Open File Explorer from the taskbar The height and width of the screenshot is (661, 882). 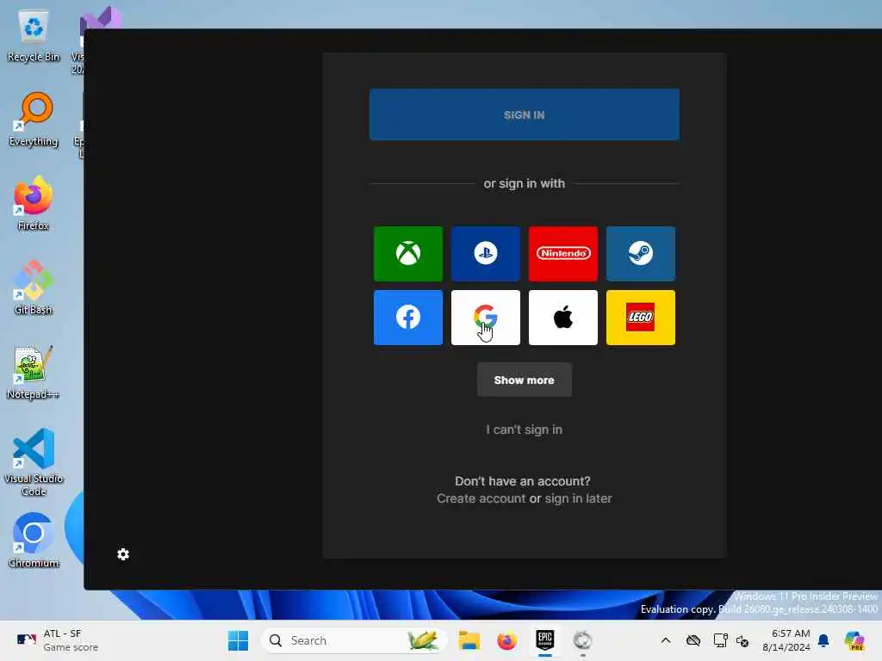469,640
